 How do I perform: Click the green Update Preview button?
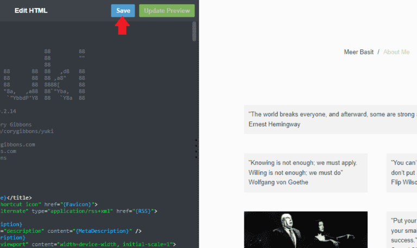click(167, 11)
